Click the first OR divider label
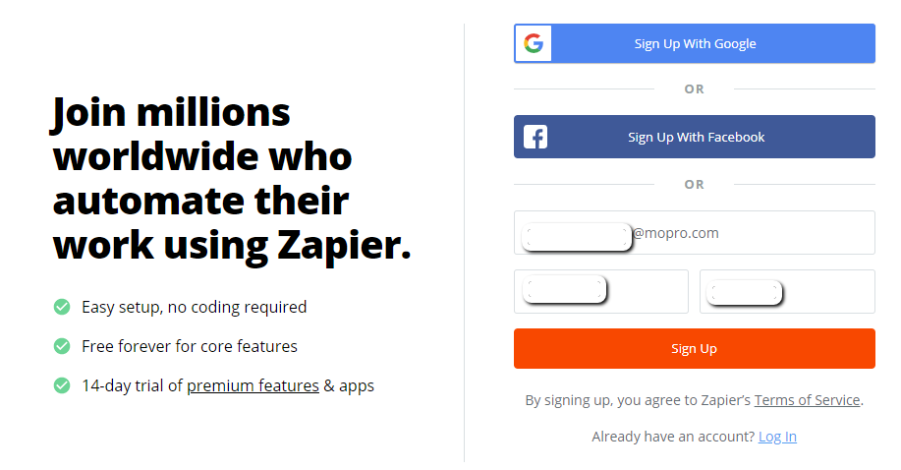Screen dimensions: 901x470 [694, 89]
